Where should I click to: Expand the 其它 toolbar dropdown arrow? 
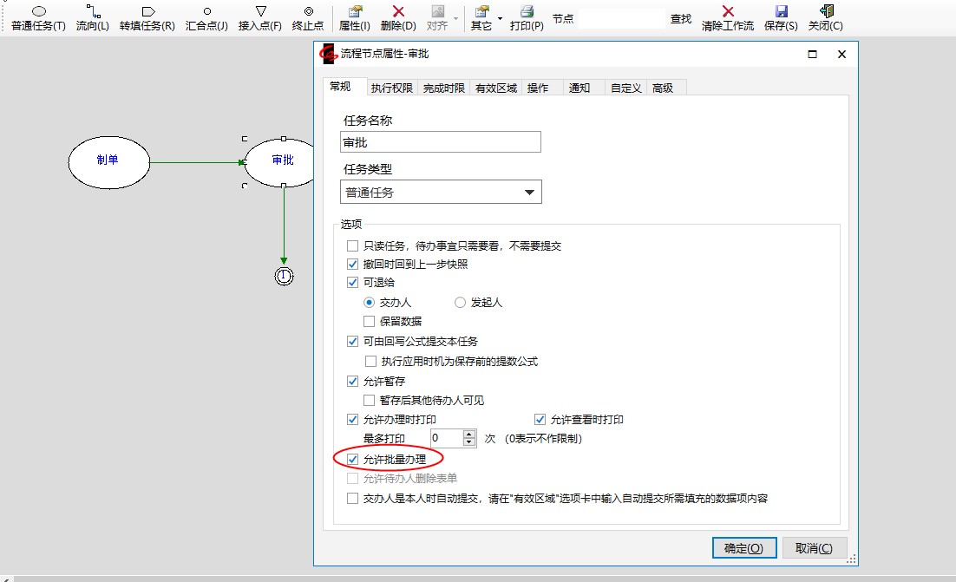pyautogui.click(x=501, y=18)
